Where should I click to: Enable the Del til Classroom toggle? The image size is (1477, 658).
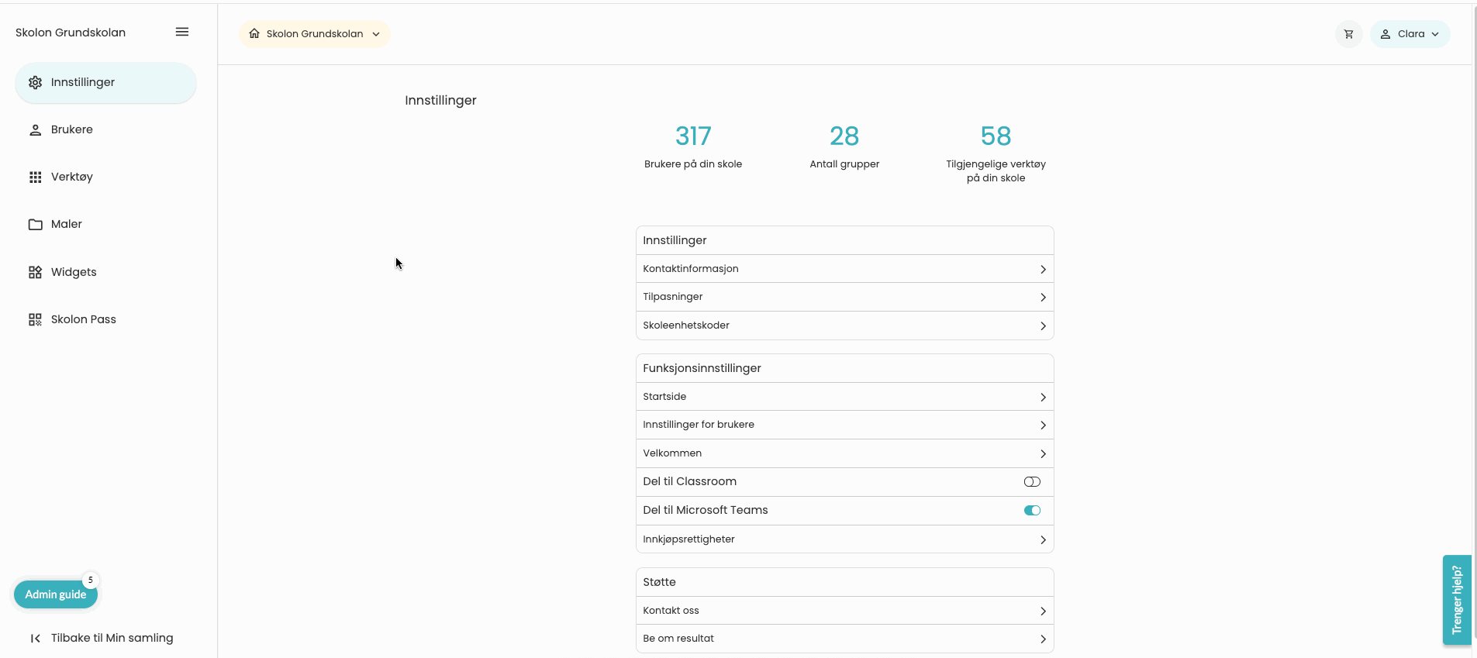coord(1032,482)
